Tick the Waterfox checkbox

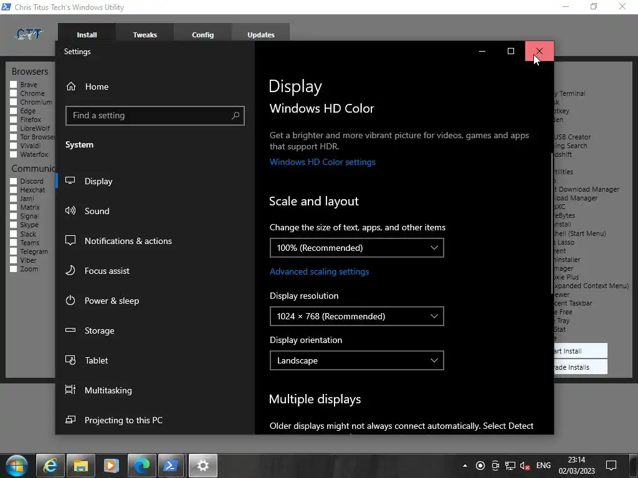coord(14,154)
